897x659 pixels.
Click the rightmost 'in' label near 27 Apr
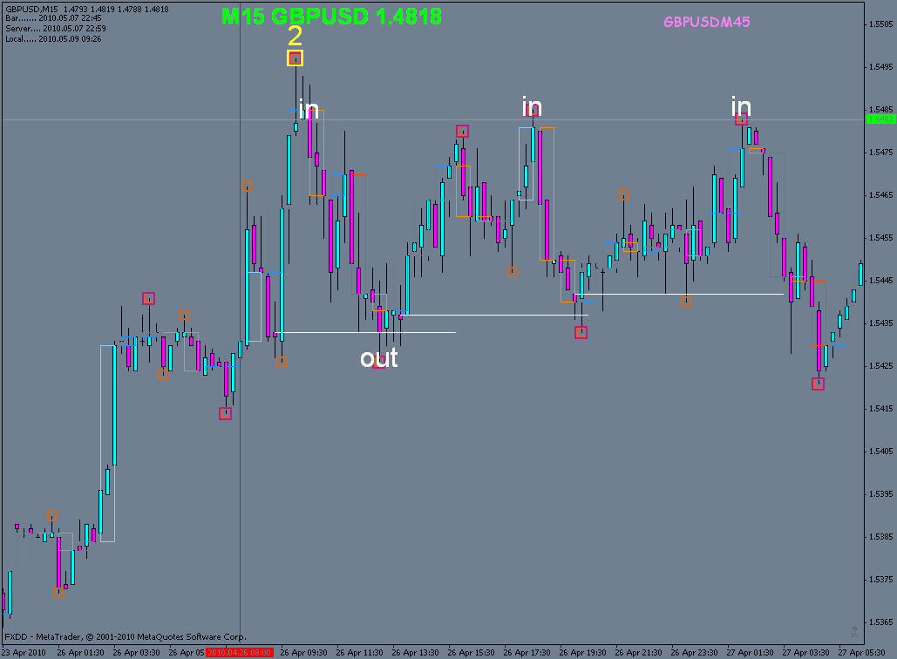pyautogui.click(x=740, y=108)
